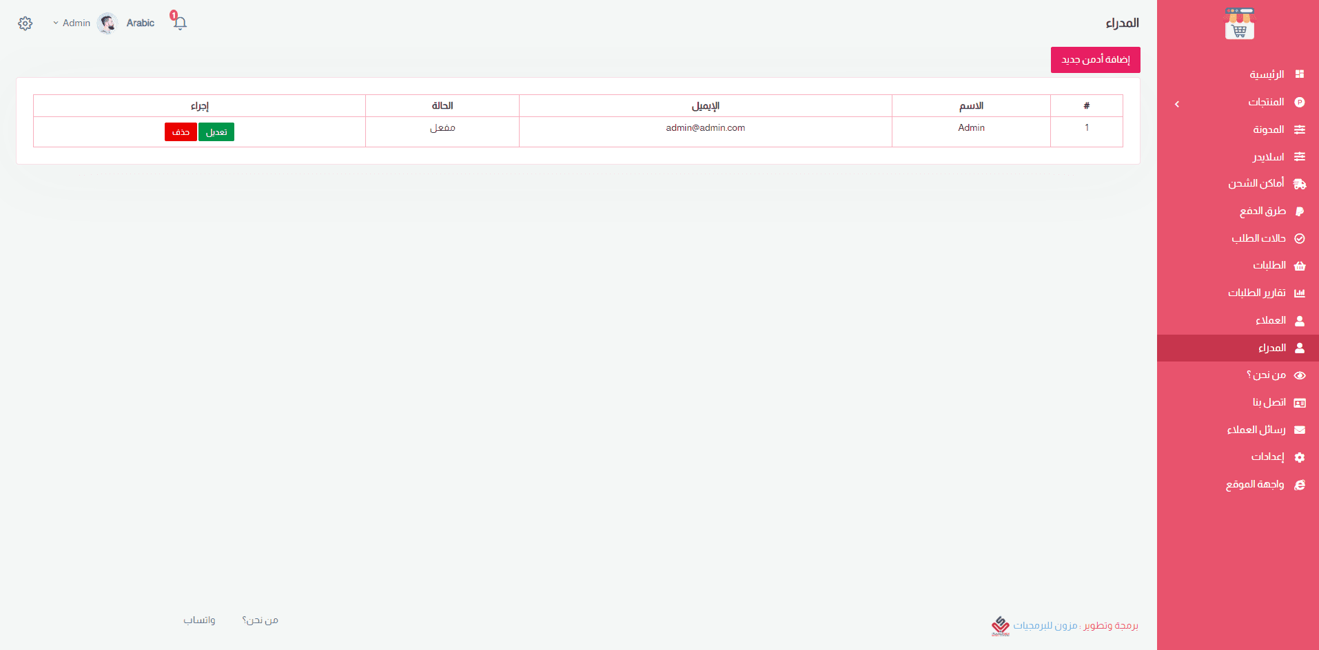Click the customer messages envelope icon

click(x=1300, y=430)
